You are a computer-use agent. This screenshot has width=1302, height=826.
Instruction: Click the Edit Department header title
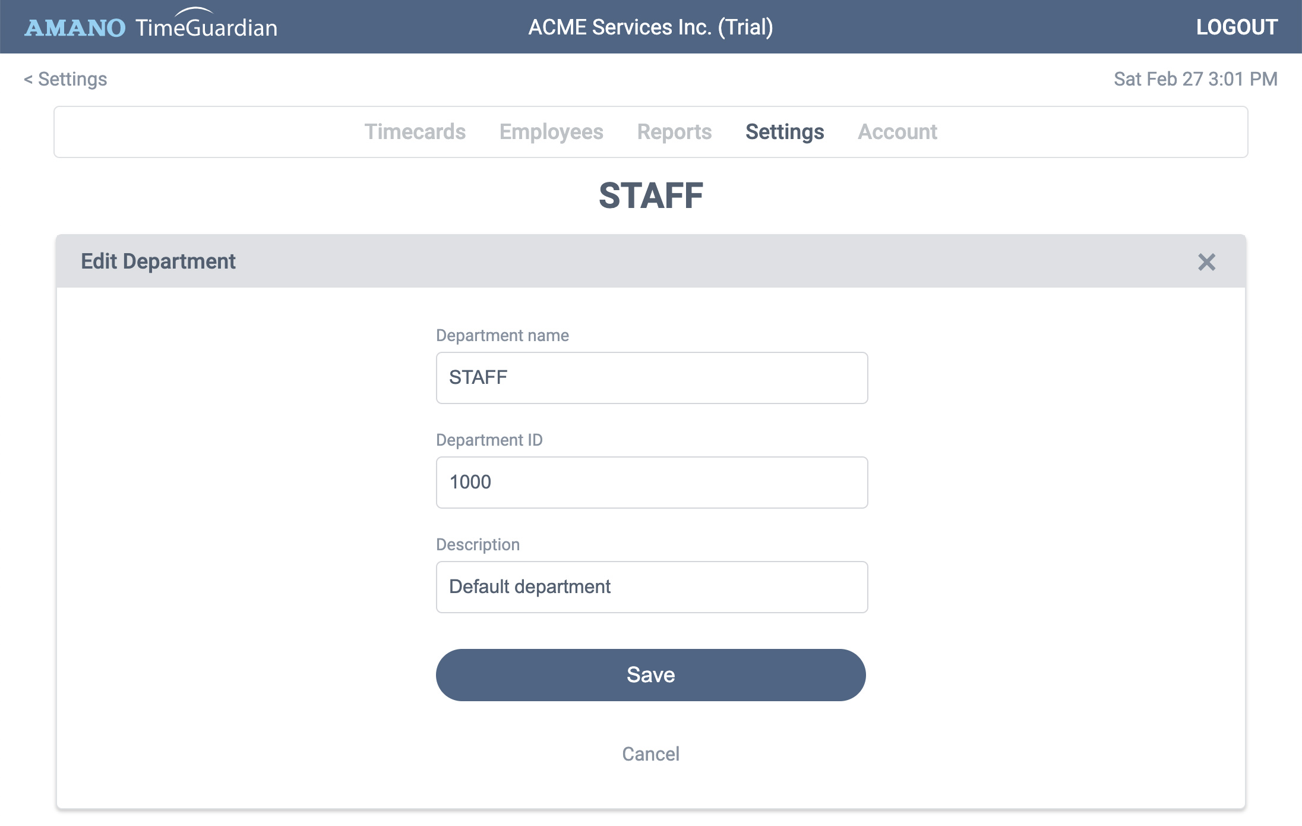[x=158, y=261]
